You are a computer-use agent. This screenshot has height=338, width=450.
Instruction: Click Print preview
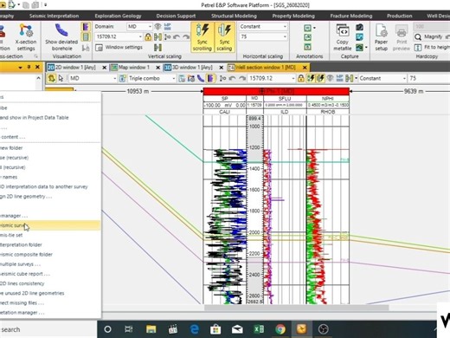pyautogui.click(x=402, y=38)
